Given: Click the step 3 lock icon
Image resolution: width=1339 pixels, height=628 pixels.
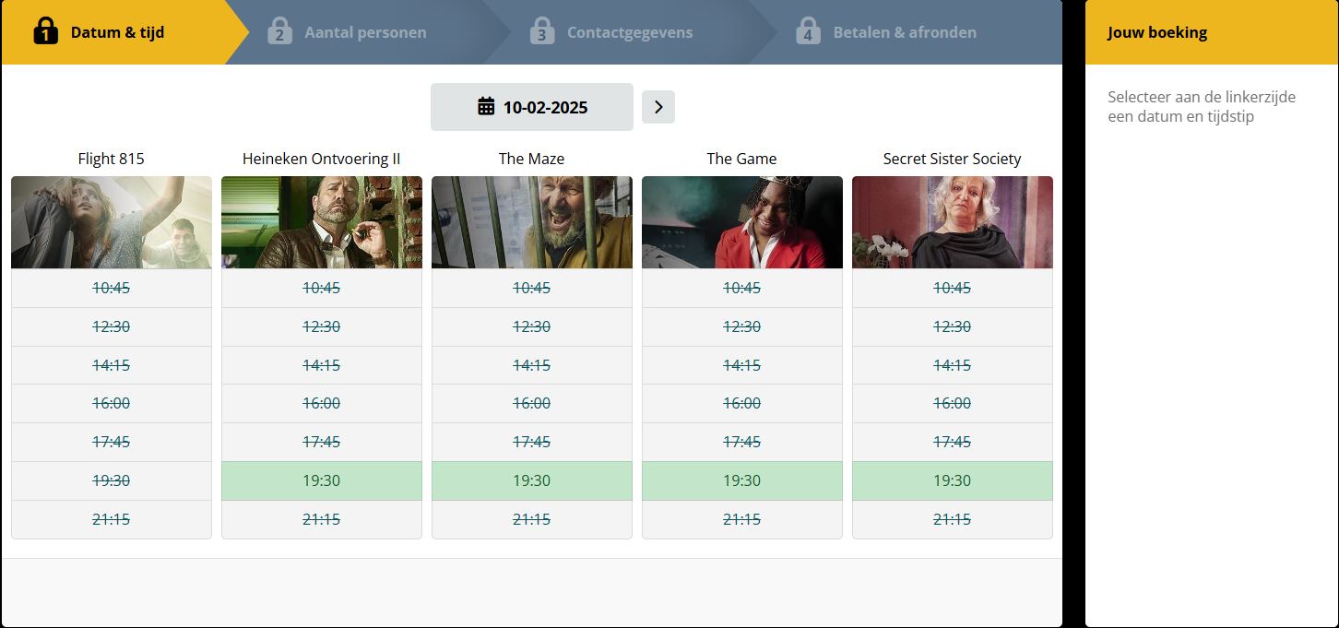Looking at the screenshot, I should coord(542,31).
